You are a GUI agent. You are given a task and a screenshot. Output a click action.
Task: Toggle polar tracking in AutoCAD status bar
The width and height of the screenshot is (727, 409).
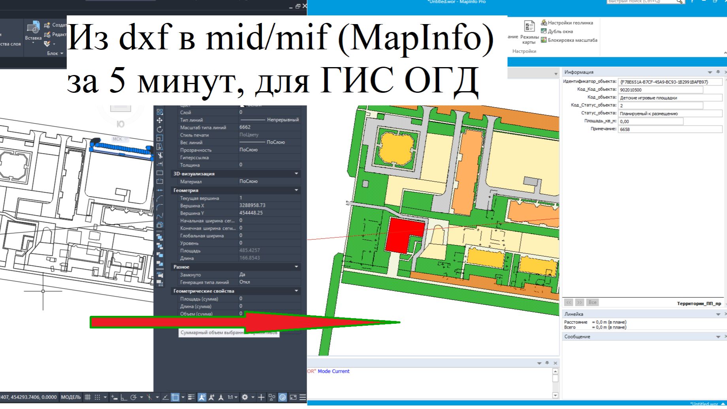[134, 397]
